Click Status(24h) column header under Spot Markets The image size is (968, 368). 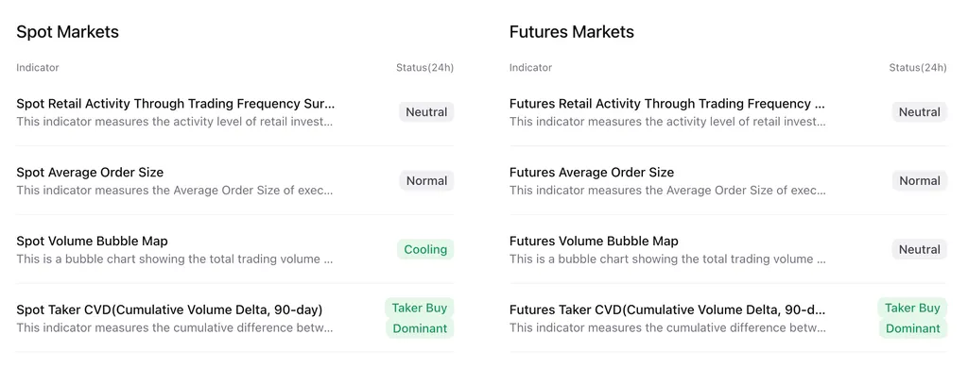point(424,68)
